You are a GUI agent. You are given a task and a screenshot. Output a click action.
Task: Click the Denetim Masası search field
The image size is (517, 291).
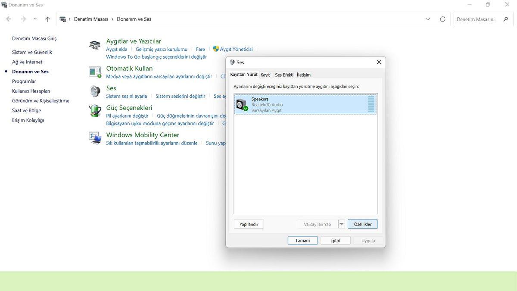[x=476, y=19]
